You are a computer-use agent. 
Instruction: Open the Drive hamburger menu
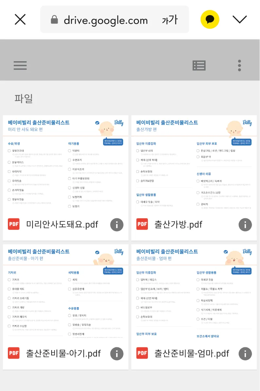(20, 65)
